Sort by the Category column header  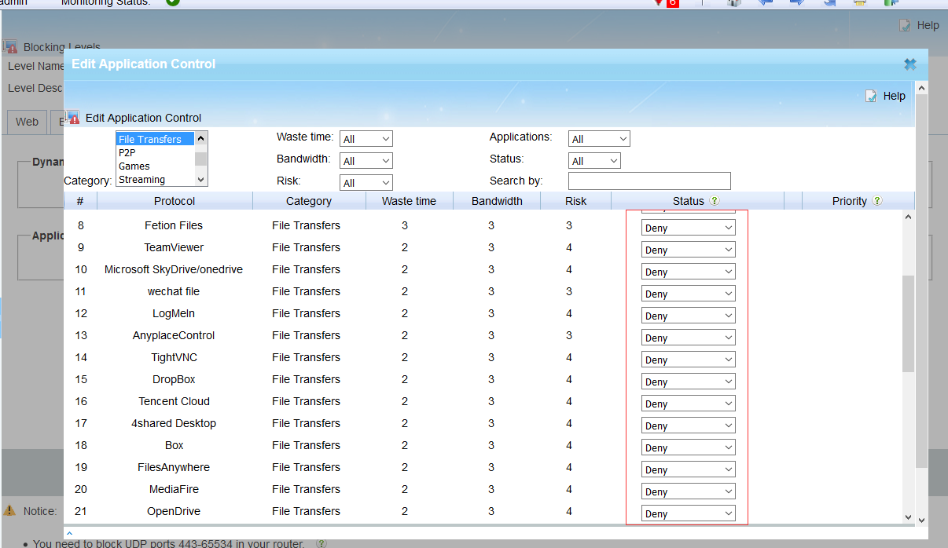(309, 201)
